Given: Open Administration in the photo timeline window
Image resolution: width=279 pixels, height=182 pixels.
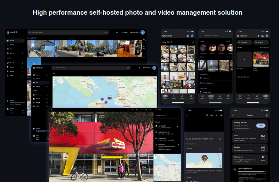Looking at the screenshot, I should pos(134,32).
